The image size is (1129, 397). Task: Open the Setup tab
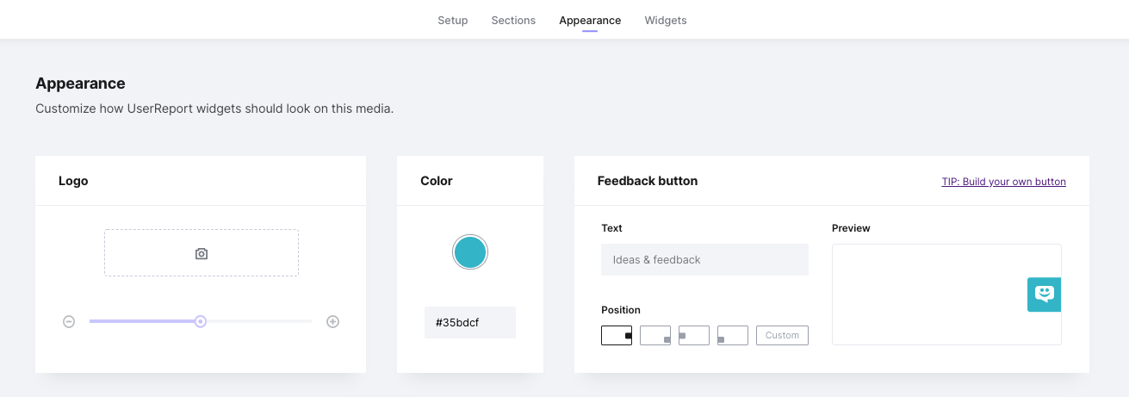(453, 20)
